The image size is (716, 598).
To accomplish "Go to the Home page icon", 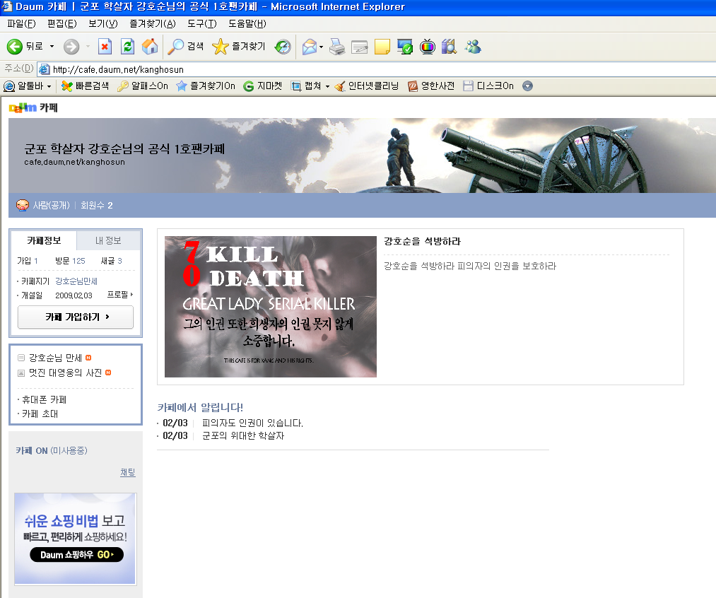I will coord(150,47).
